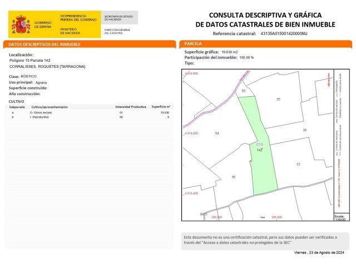Click the 'Cultivo/aprovechamiento' column header
The height and width of the screenshot is (267, 356).
[50, 107]
